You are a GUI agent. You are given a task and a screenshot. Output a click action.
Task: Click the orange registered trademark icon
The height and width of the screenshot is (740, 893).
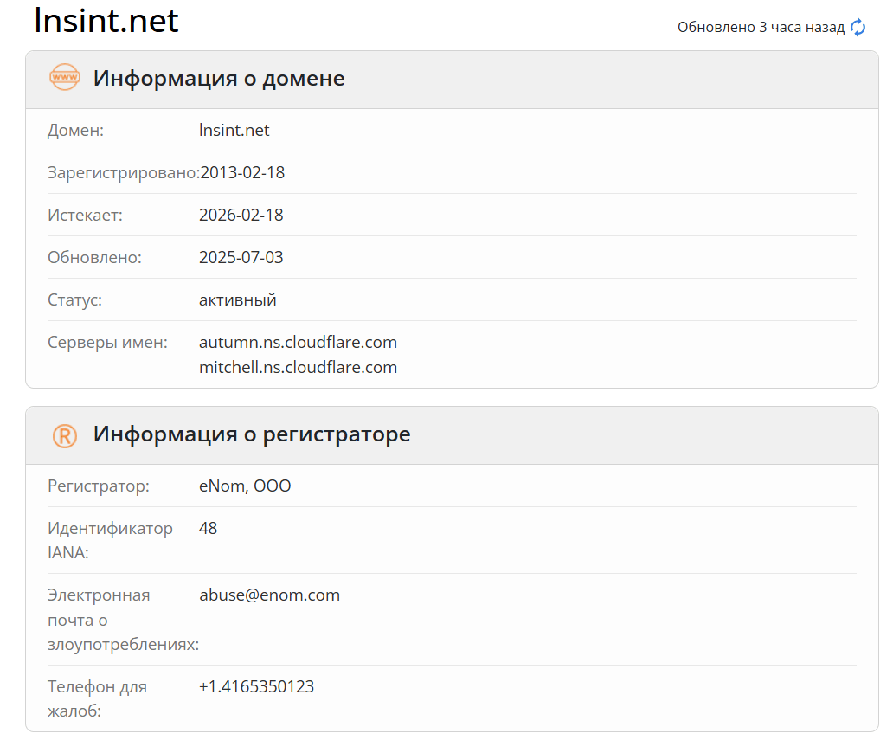point(65,435)
